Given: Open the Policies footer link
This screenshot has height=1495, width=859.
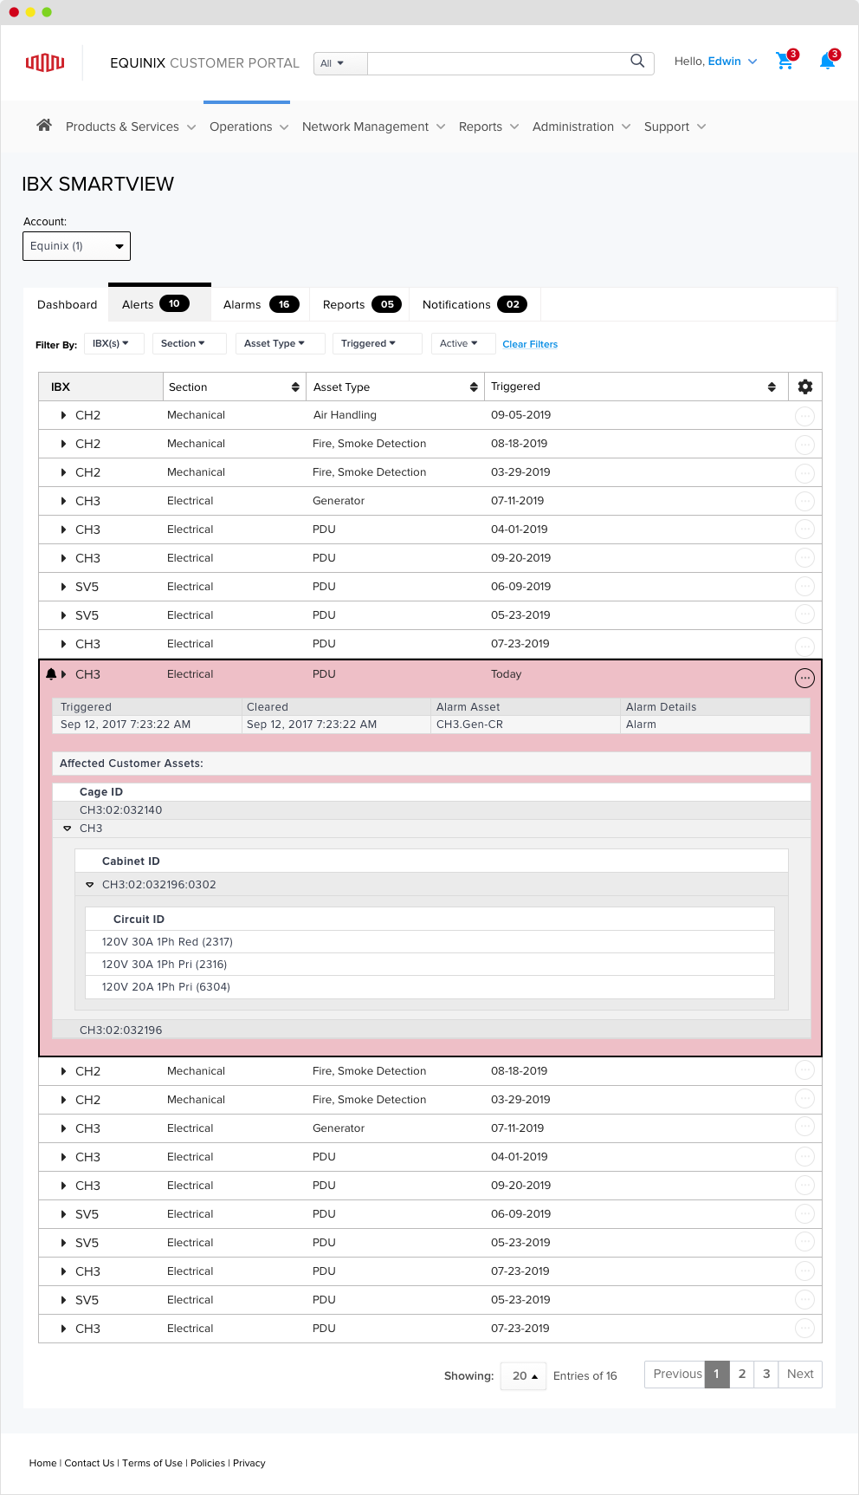Looking at the screenshot, I should point(208,1463).
